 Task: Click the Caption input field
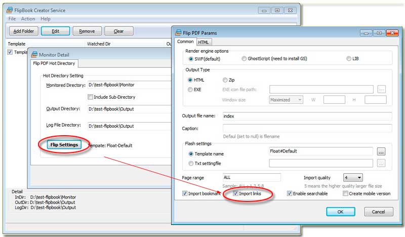(x=307, y=128)
